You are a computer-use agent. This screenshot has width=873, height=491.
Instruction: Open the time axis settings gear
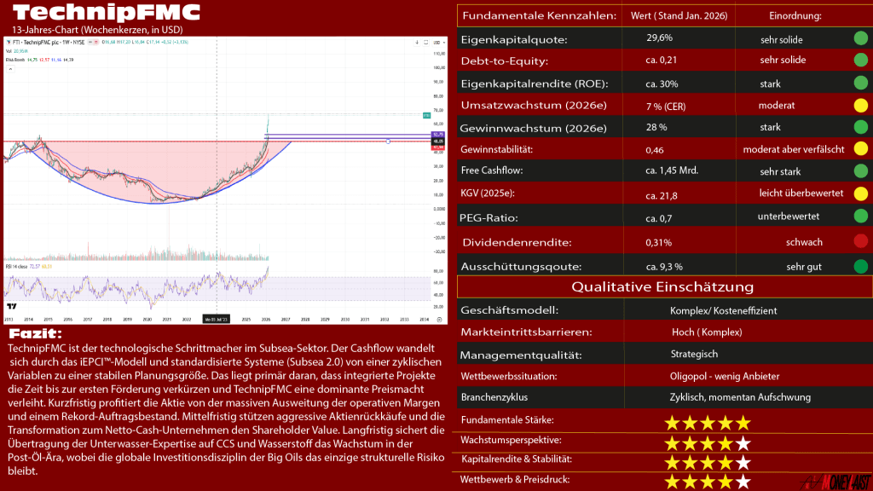pyautogui.click(x=439, y=320)
